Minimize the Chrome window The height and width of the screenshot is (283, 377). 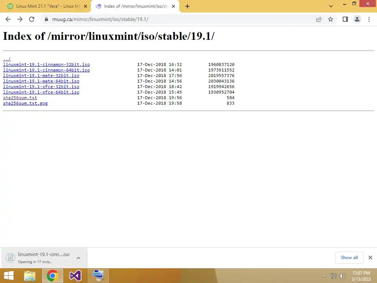point(344,4)
